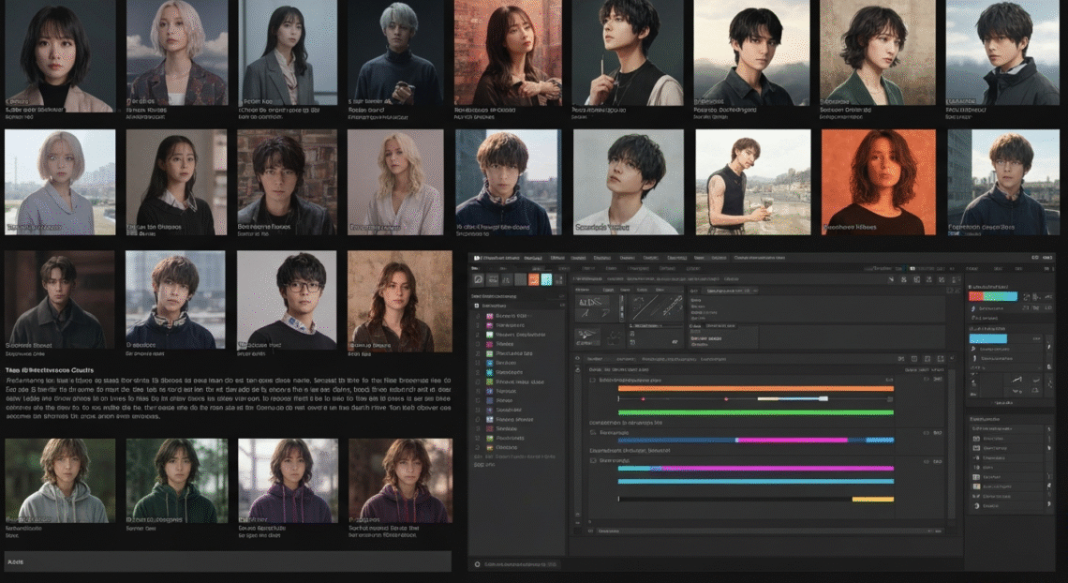Toggle the checkbox on the bottom track group row

[592, 461]
